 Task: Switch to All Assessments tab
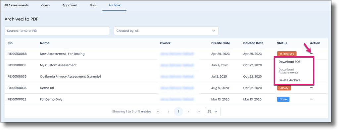17,5
